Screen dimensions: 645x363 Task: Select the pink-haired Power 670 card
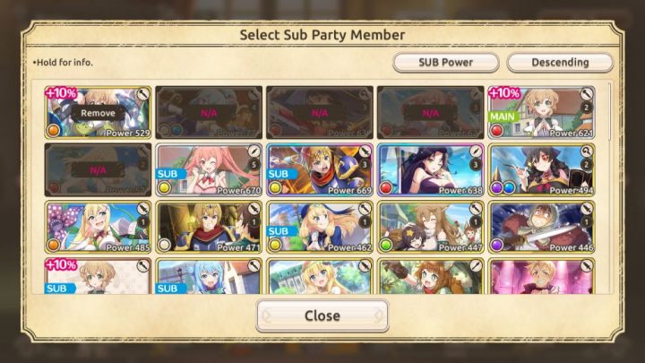[x=209, y=169]
